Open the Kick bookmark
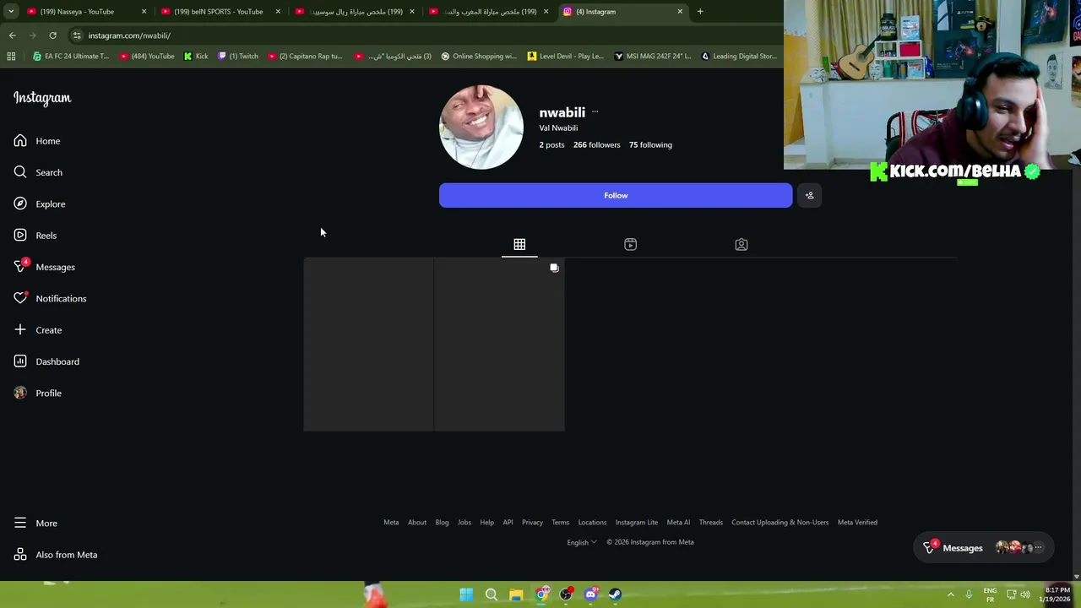Image resolution: width=1081 pixels, height=608 pixels. (x=196, y=57)
